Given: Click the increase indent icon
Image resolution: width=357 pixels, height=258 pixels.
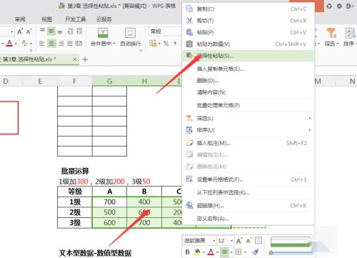Looking at the screenshot, I should (x=79, y=31).
